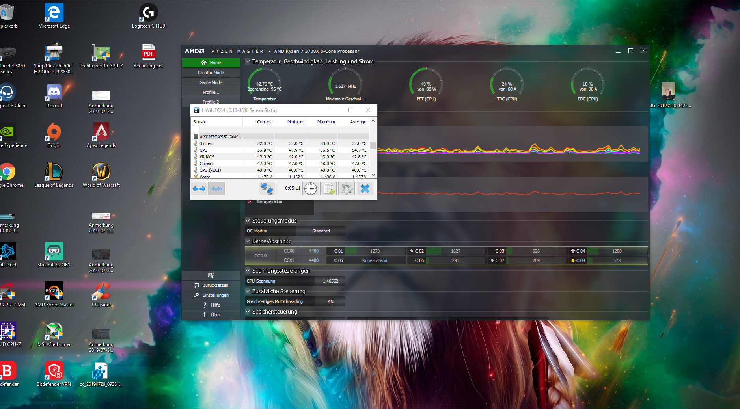Click the OC-Modus Standard value
The image size is (740, 409).
321,231
